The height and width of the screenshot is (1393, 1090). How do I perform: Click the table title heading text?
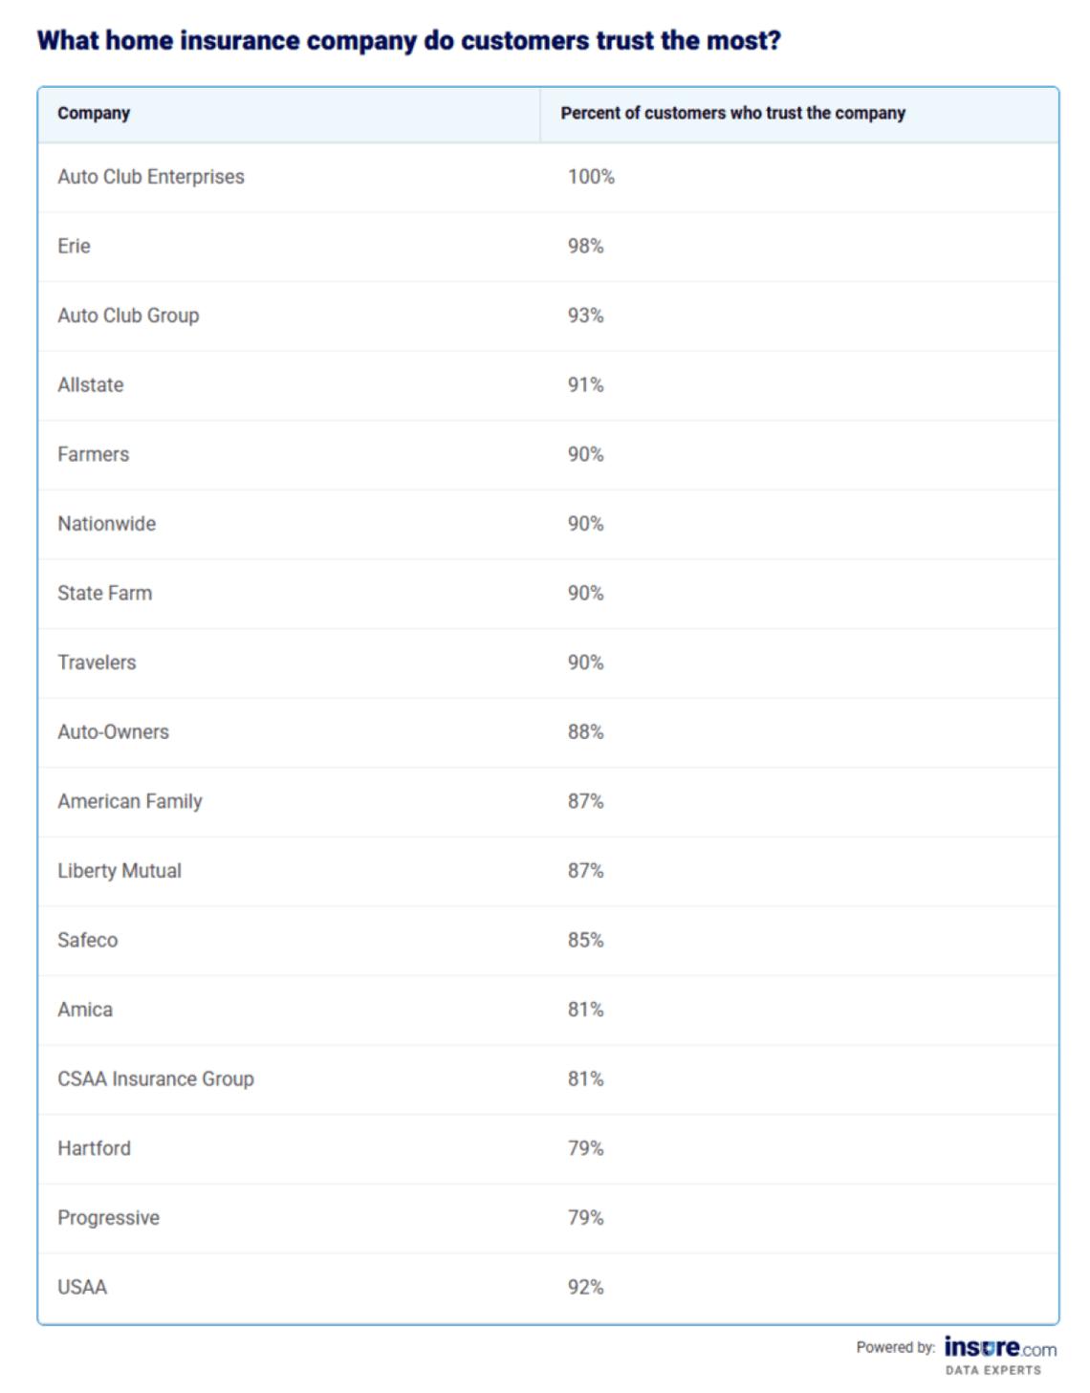pyautogui.click(x=408, y=41)
